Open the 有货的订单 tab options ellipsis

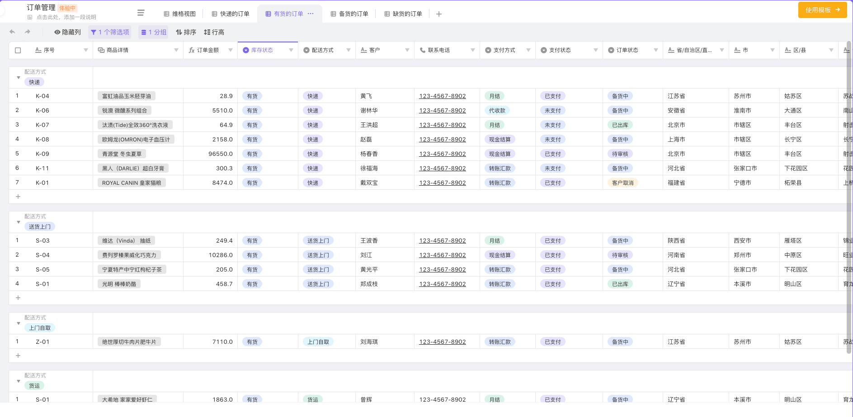tap(311, 14)
